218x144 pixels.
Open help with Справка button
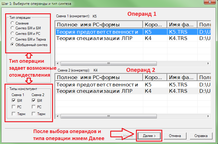click(x=201, y=136)
